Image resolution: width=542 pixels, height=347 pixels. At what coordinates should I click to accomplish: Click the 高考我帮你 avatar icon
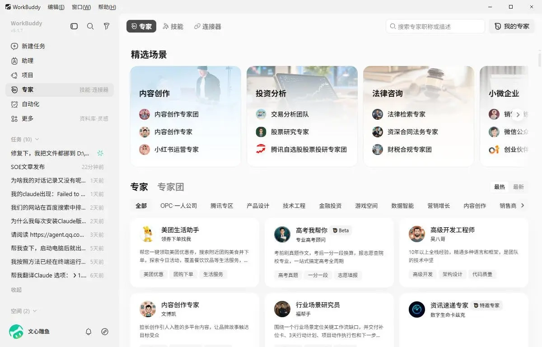(x=282, y=234)
